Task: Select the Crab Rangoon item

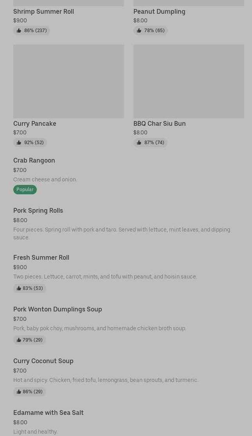Action: [34, 161]
